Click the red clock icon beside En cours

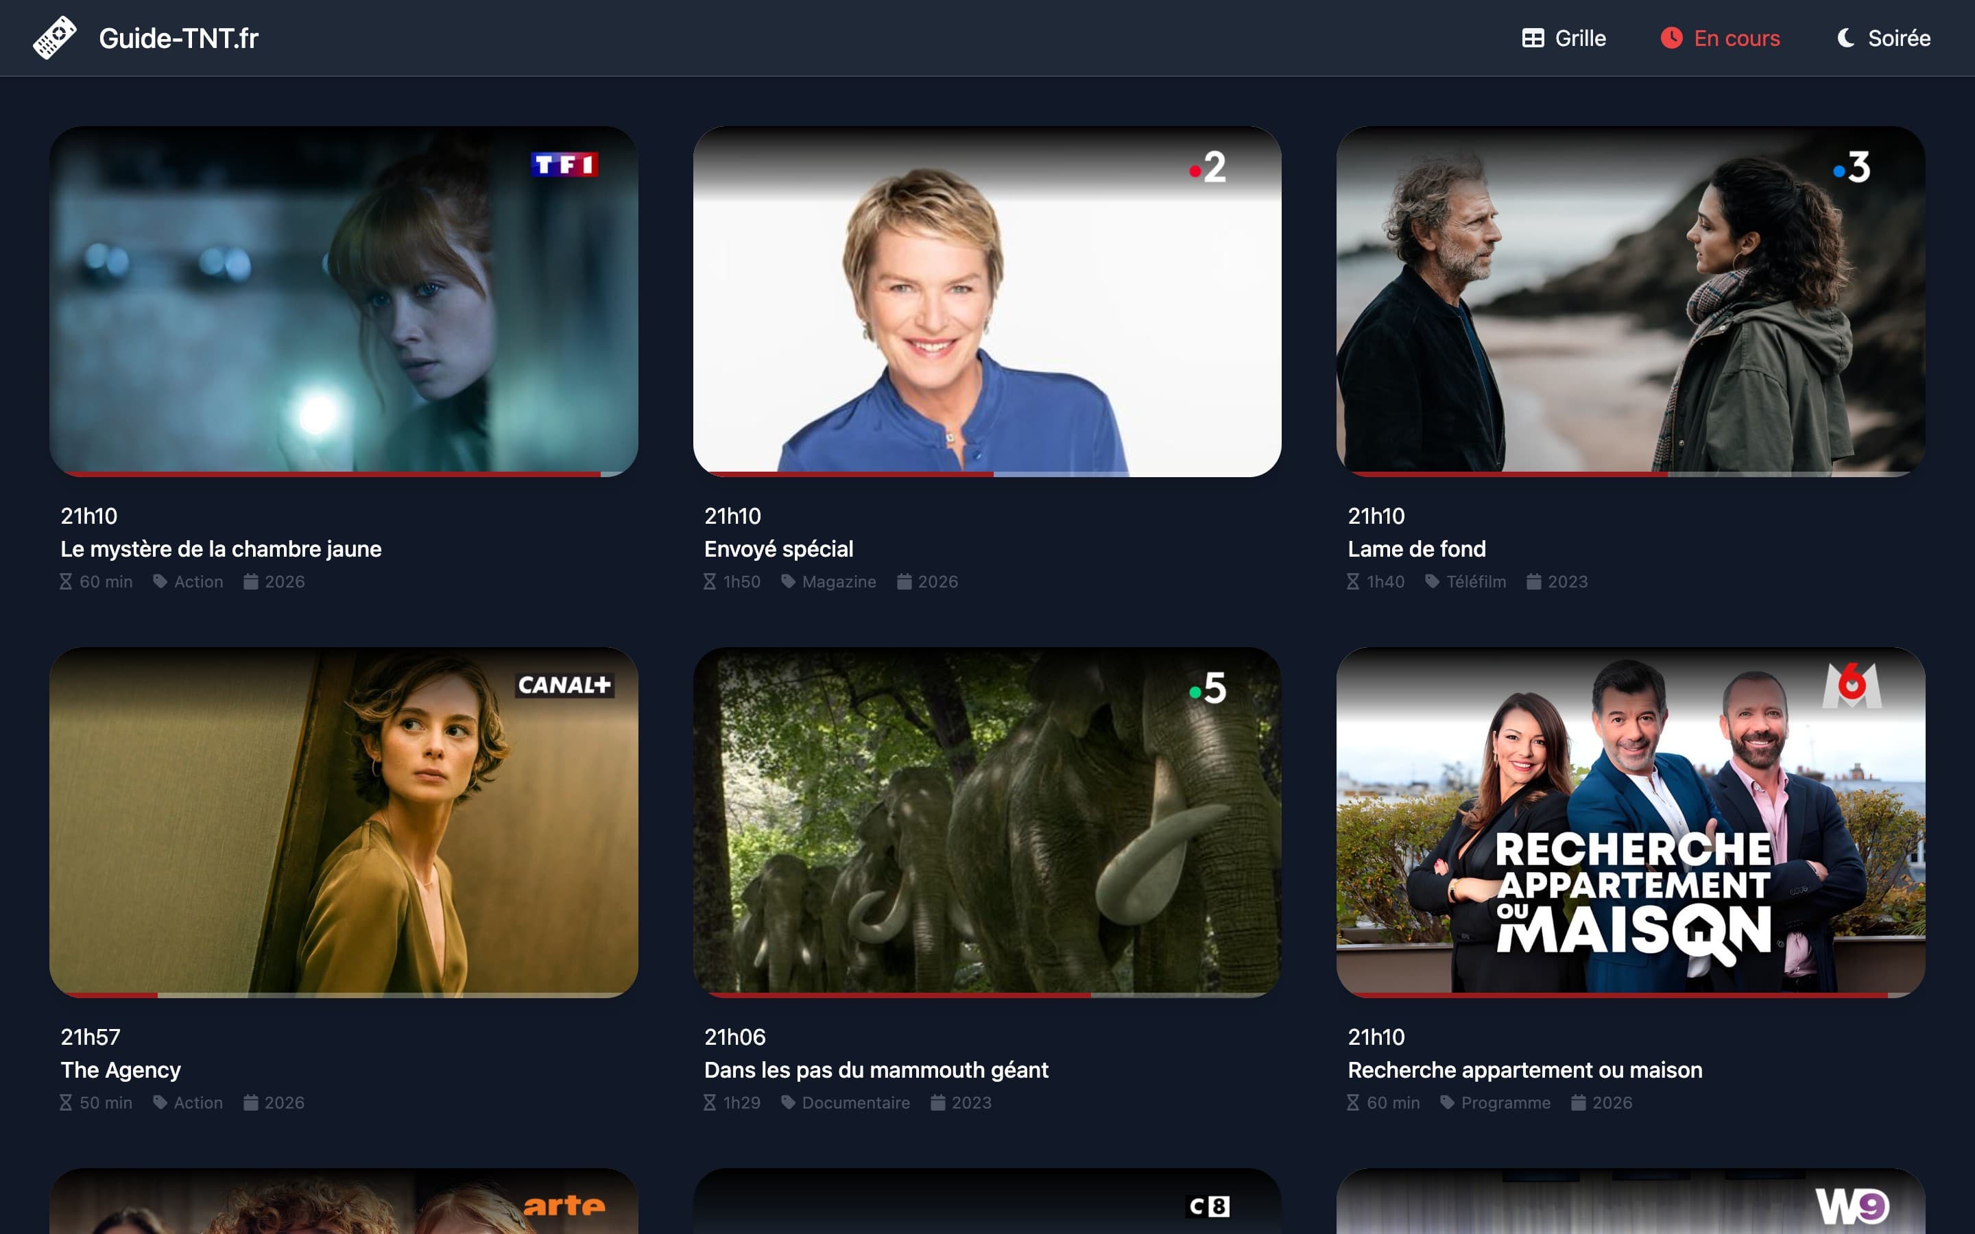point(1671,38)
